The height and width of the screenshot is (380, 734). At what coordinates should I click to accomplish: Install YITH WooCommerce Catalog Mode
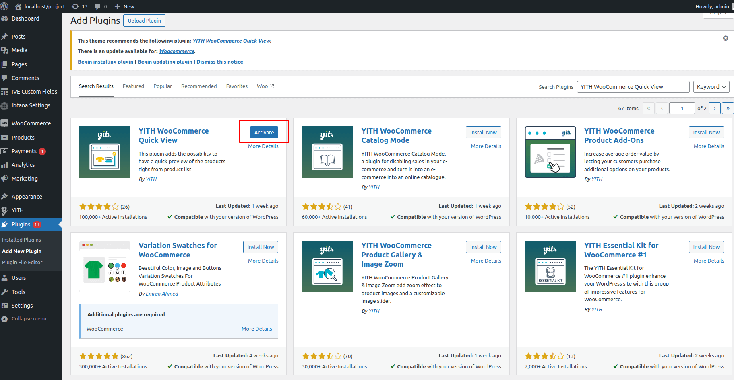tap(483, 132)
